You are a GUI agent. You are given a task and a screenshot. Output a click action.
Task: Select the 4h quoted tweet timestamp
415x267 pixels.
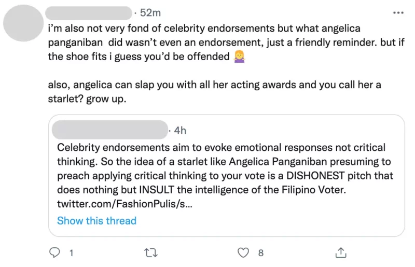pyautogui.click(x=180, y=130)
